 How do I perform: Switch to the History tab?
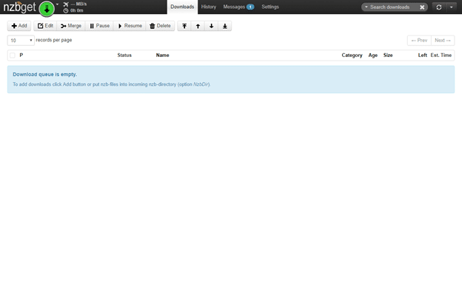pos(209,7)
